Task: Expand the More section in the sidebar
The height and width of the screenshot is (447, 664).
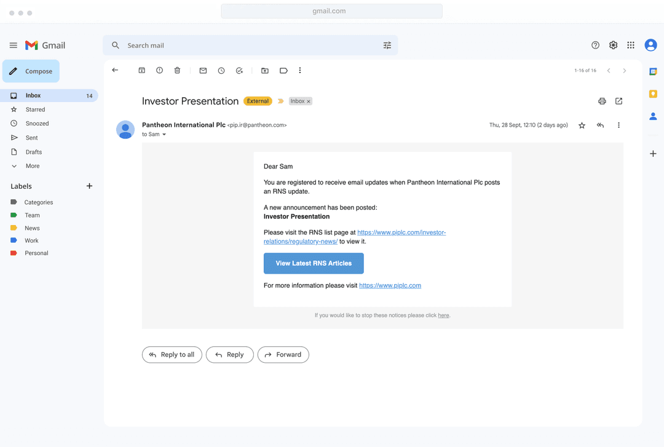Action: [x=33, y=166]
